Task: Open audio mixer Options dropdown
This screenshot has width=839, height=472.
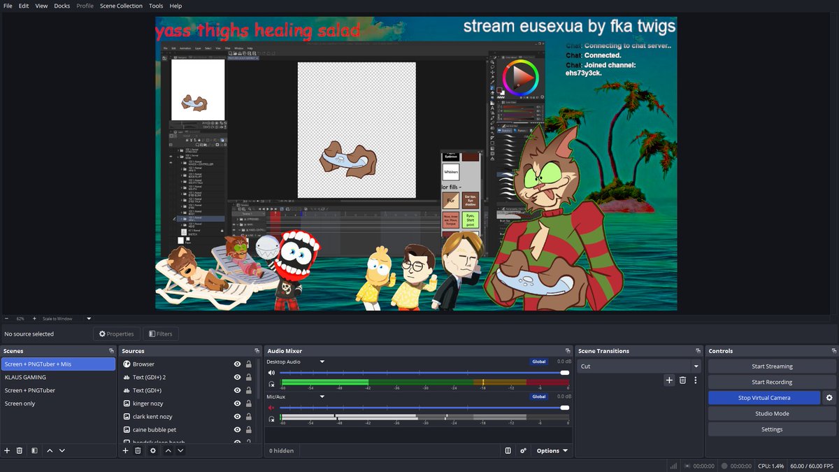Action: [552, 451]
